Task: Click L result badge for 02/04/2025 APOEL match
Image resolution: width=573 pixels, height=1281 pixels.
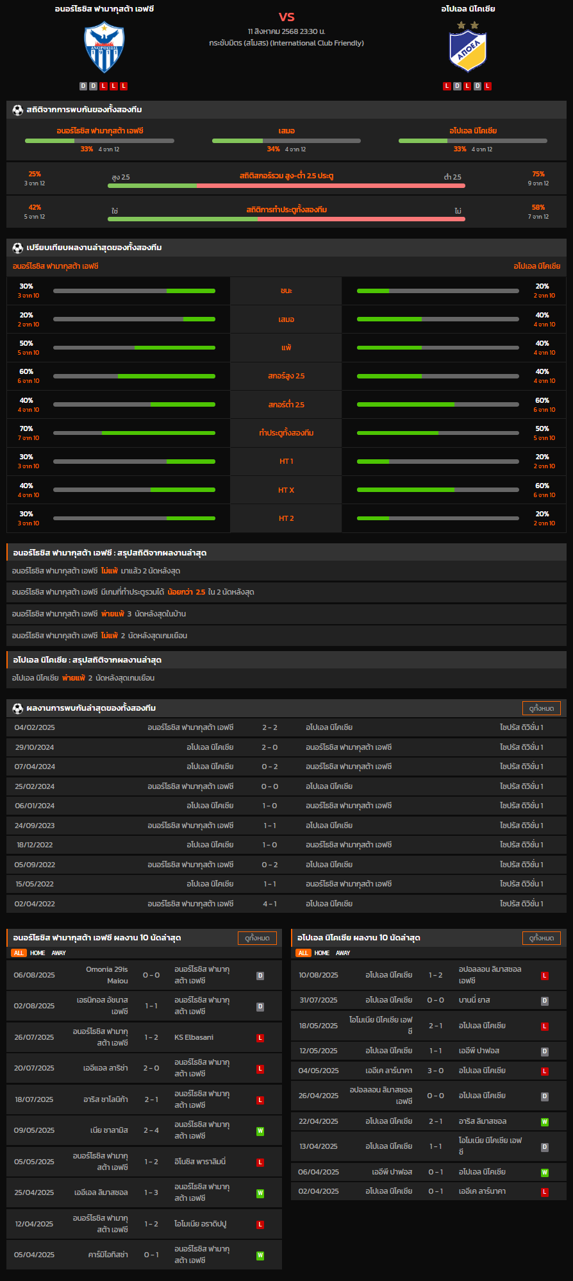Action: 545,1192
